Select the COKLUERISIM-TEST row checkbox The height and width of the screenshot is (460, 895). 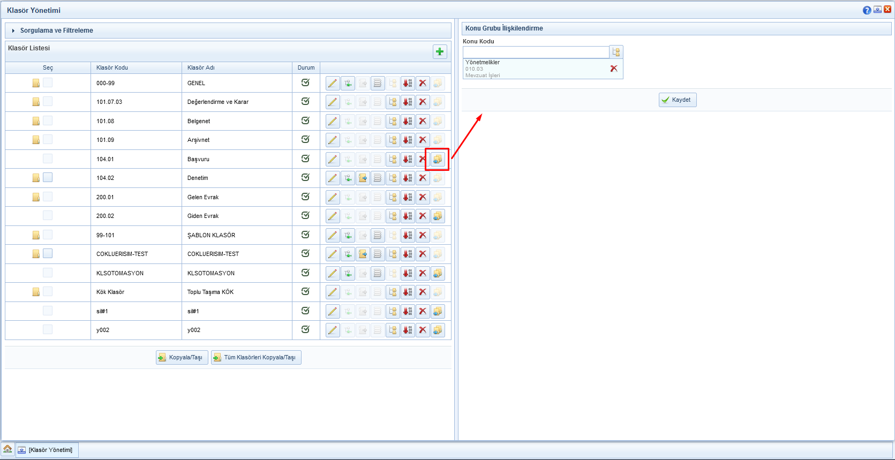[x=48, y=253]
